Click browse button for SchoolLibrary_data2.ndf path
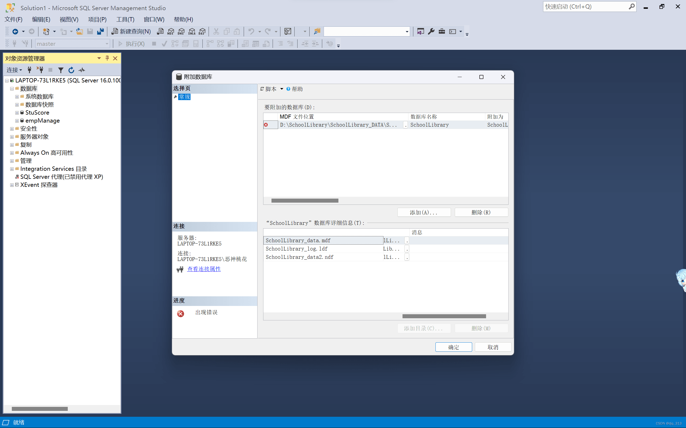Viewport: 686px width, 428px height. coord(407,257)
